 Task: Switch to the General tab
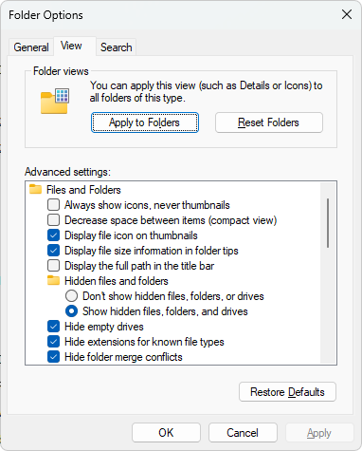(x=31, y=47)
